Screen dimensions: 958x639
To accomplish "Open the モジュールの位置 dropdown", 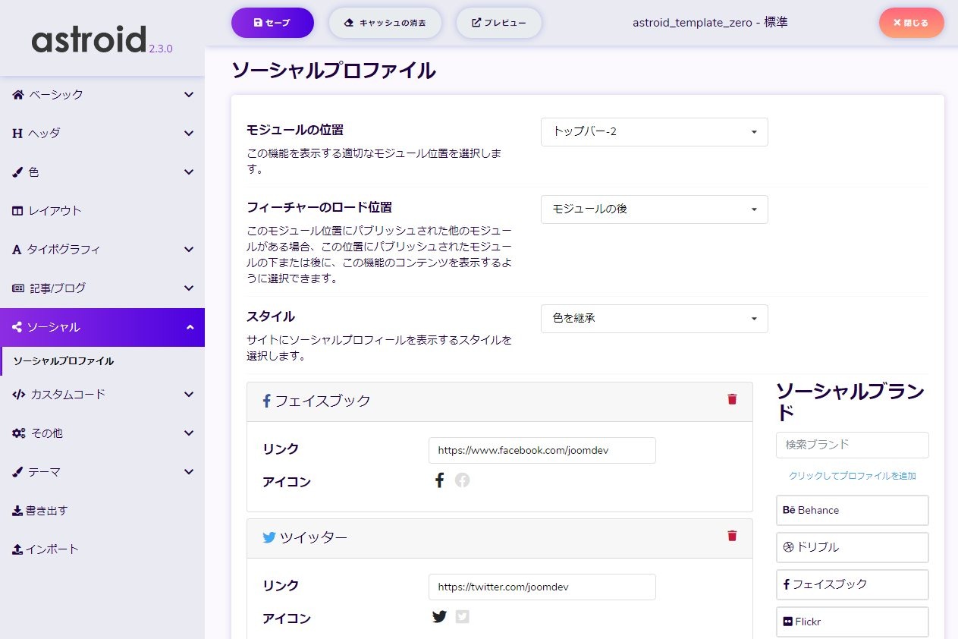I will tap(654, 132).
